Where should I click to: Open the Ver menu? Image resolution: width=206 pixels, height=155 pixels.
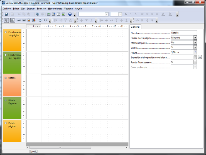(23, 9)
